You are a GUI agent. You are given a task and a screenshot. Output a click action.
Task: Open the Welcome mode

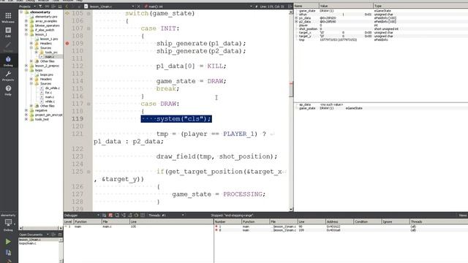[8, 18]
